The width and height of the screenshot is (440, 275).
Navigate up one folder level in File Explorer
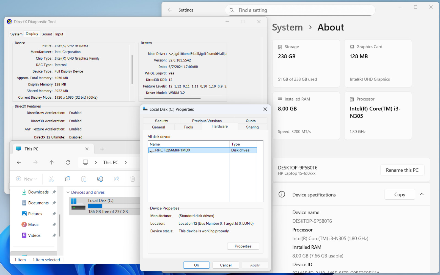[x=51, y=162]
